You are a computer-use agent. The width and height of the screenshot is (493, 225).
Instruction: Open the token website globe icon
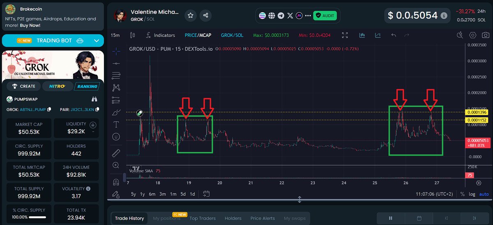click(272, 16)
